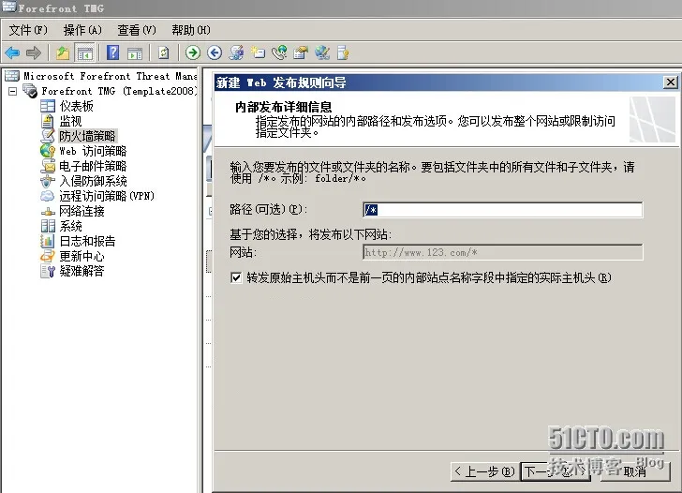Open the 网络连接 node
Viewport: 682px width, 493px height.
pyautogui.click(x=82, y=211)
